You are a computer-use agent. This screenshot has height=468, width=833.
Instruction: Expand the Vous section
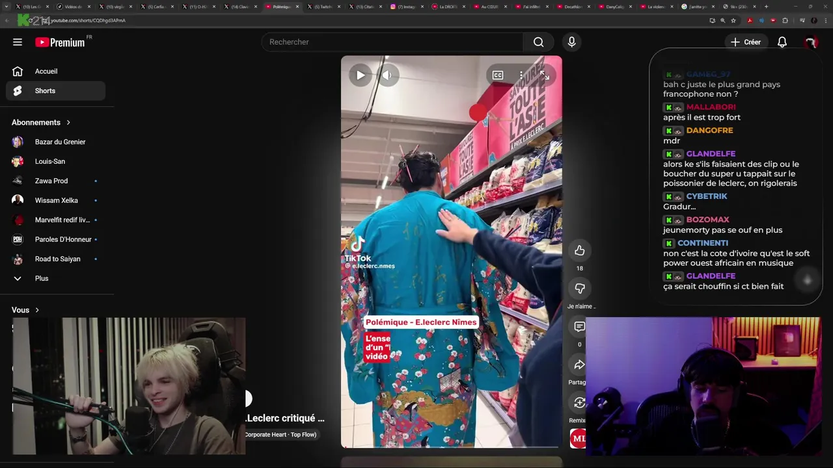coord(26,310)
